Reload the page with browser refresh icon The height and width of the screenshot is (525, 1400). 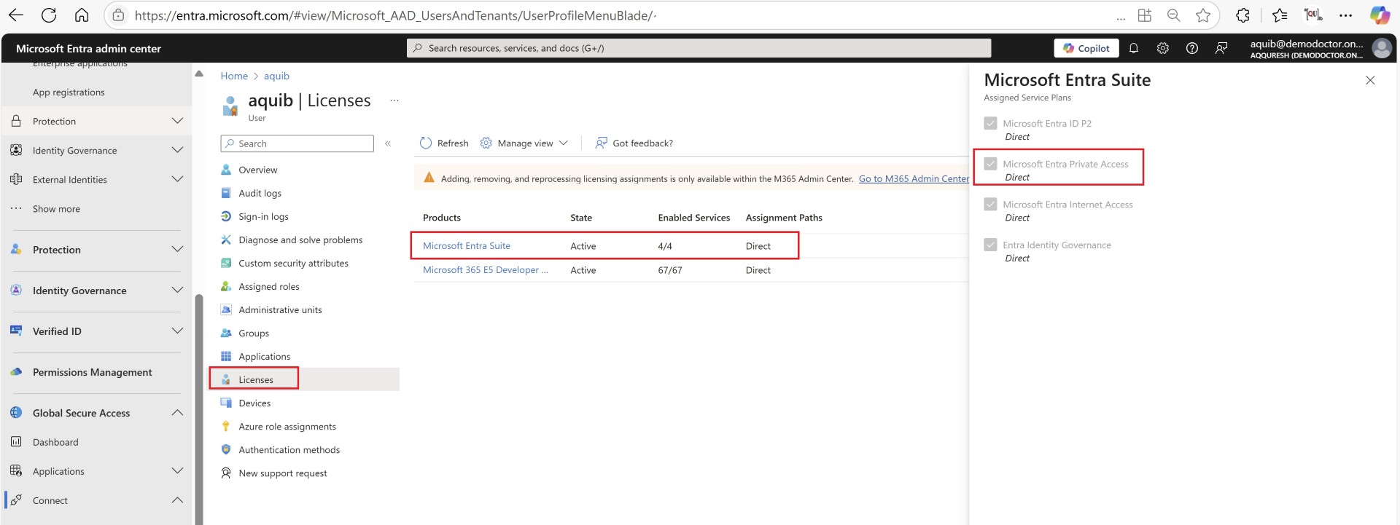click(49, 15)
